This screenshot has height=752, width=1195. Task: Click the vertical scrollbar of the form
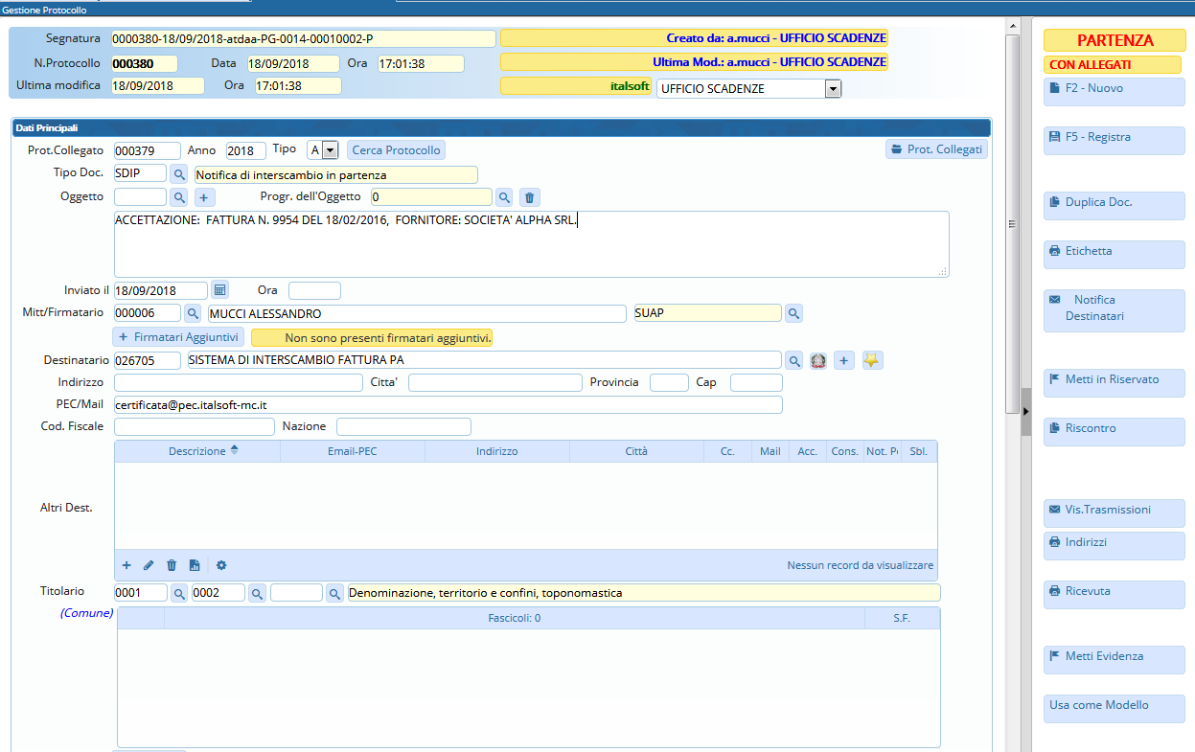(1012, 220)
